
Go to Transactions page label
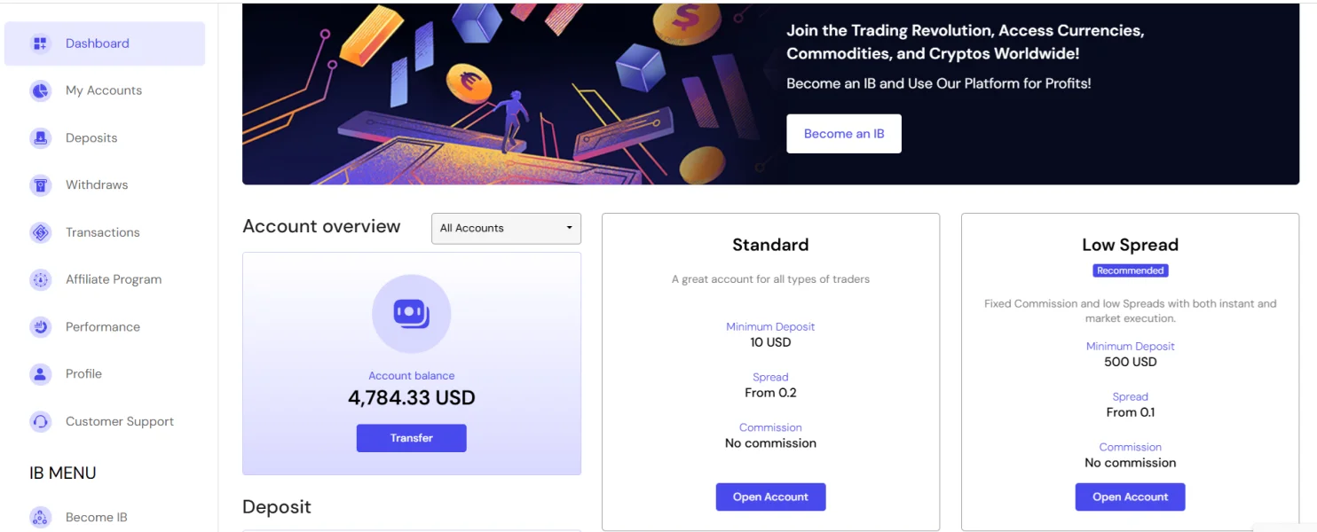(x=102, y=232)
